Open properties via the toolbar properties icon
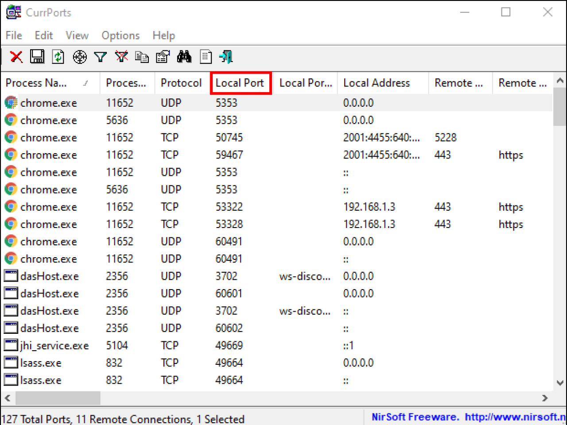 [163, 57]
